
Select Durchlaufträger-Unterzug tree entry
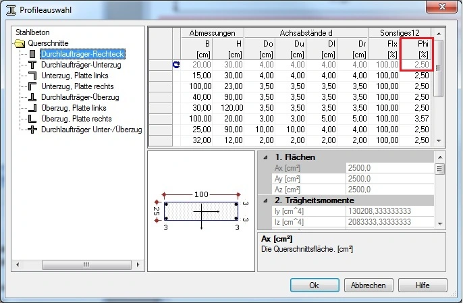click(x=81, y=65)
